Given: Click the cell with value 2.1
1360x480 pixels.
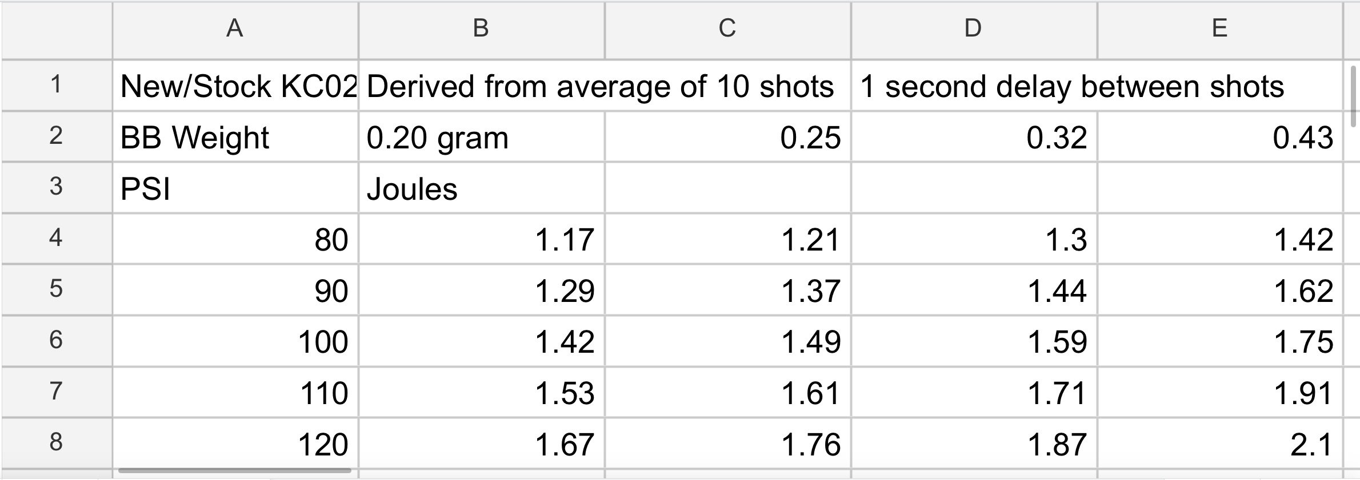Looking at the screenshot, I should pos(1219,444).
